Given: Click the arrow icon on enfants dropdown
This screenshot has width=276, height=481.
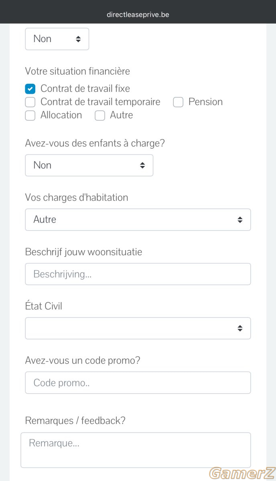Looking at the screenshot, I should pos(142,165).
